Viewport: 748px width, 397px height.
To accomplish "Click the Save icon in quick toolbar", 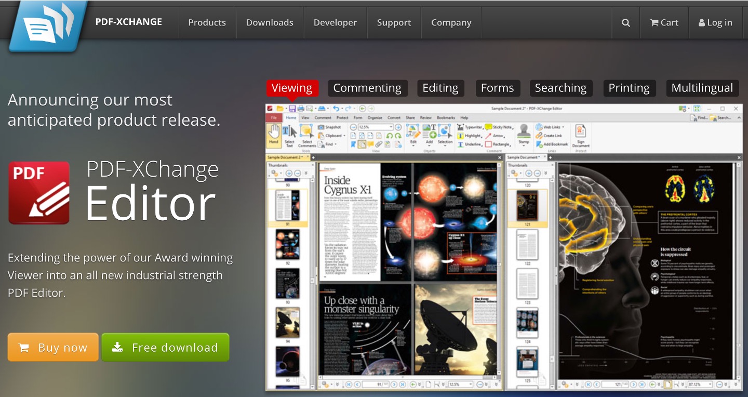I will tap(292, 109).
